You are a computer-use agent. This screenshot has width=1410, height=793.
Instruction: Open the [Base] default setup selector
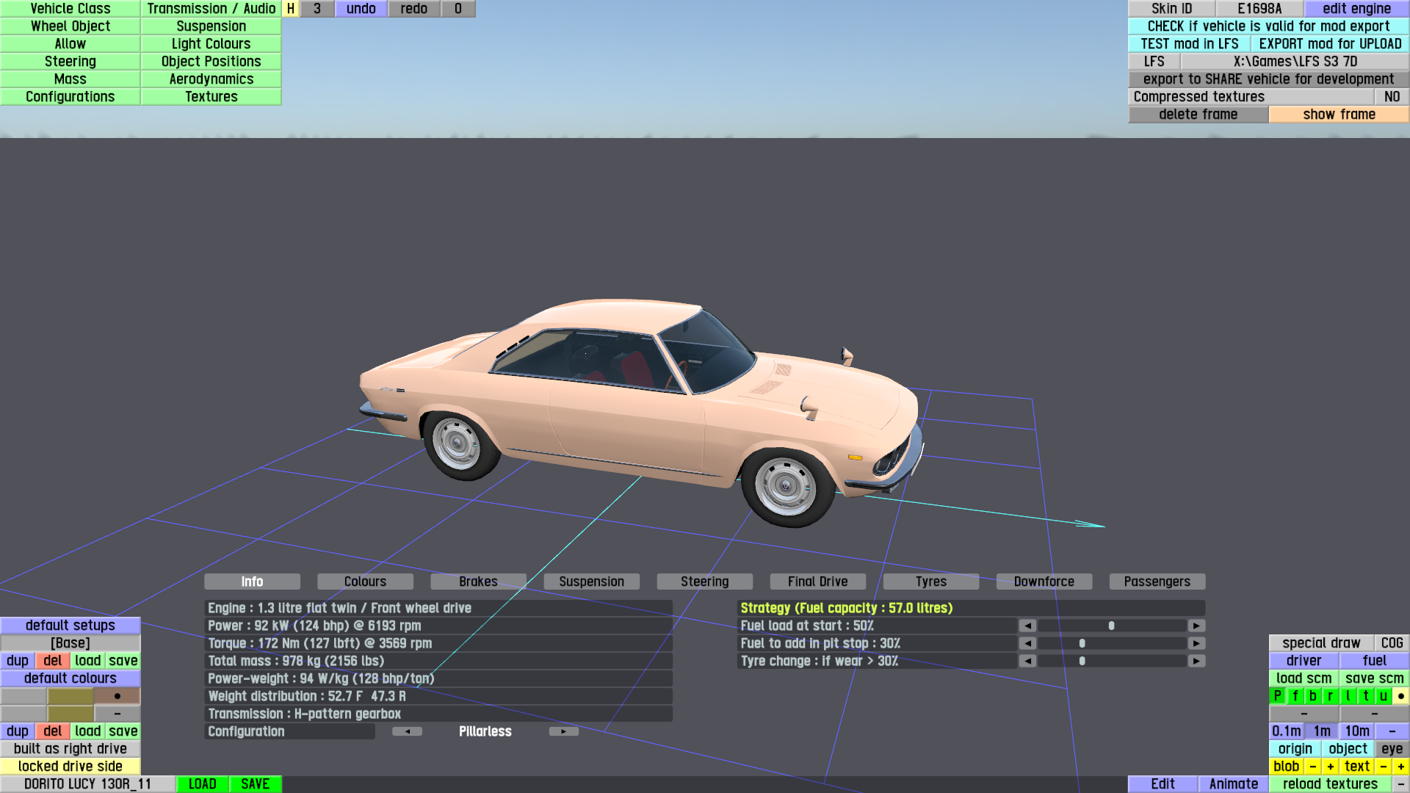tap(70, 643)
